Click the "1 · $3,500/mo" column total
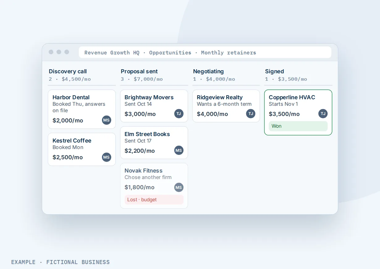Viewport: 380px width, 269px height. point(286,79)
